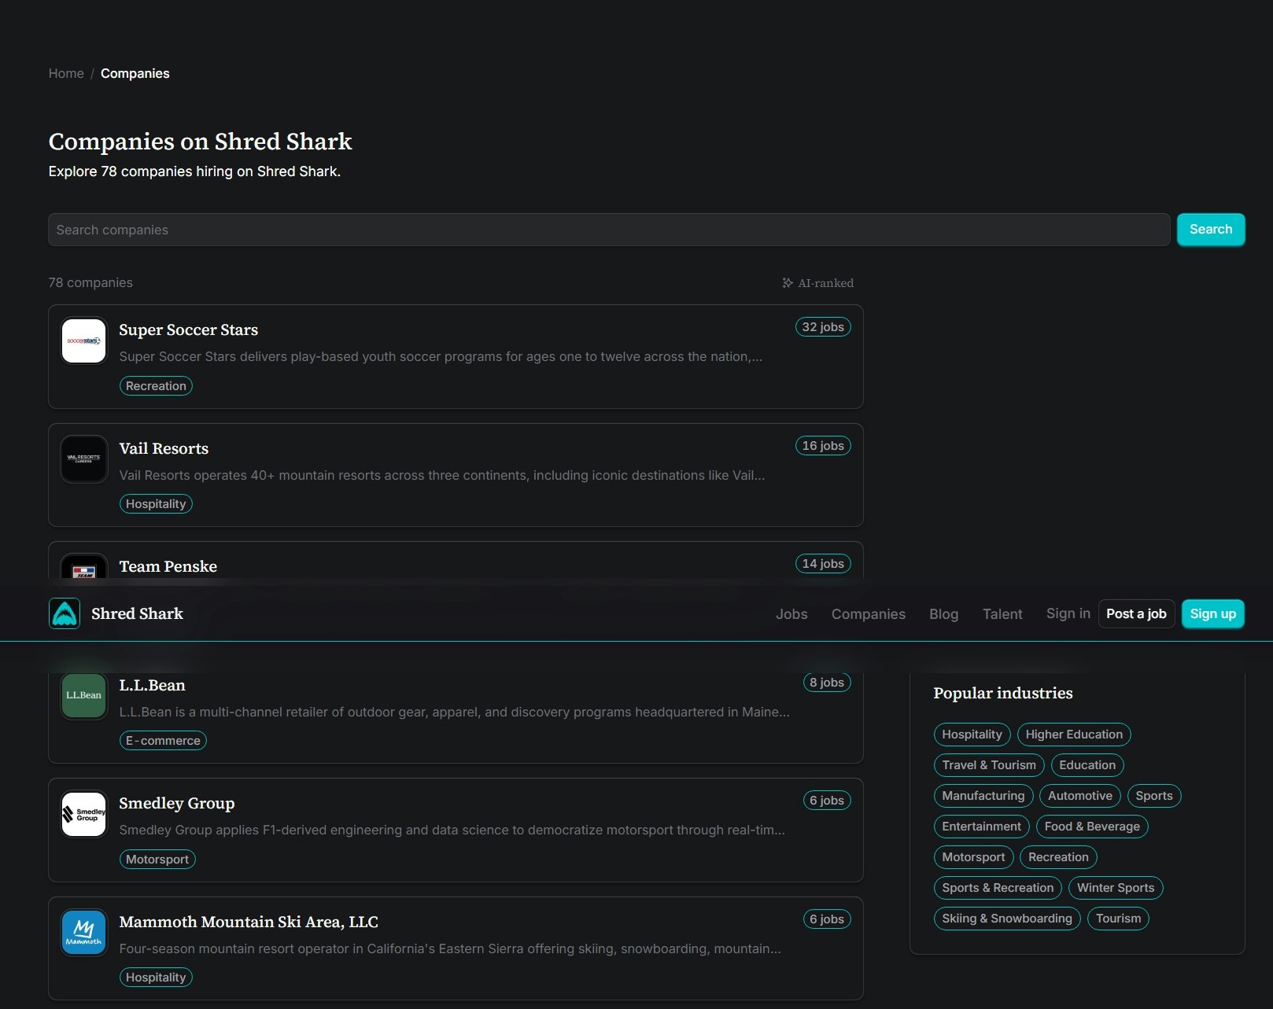Image resolution: width=1273 pixels, height=1009 pixels.
Task: Click the 32 jobs badge
Action: 823,327
